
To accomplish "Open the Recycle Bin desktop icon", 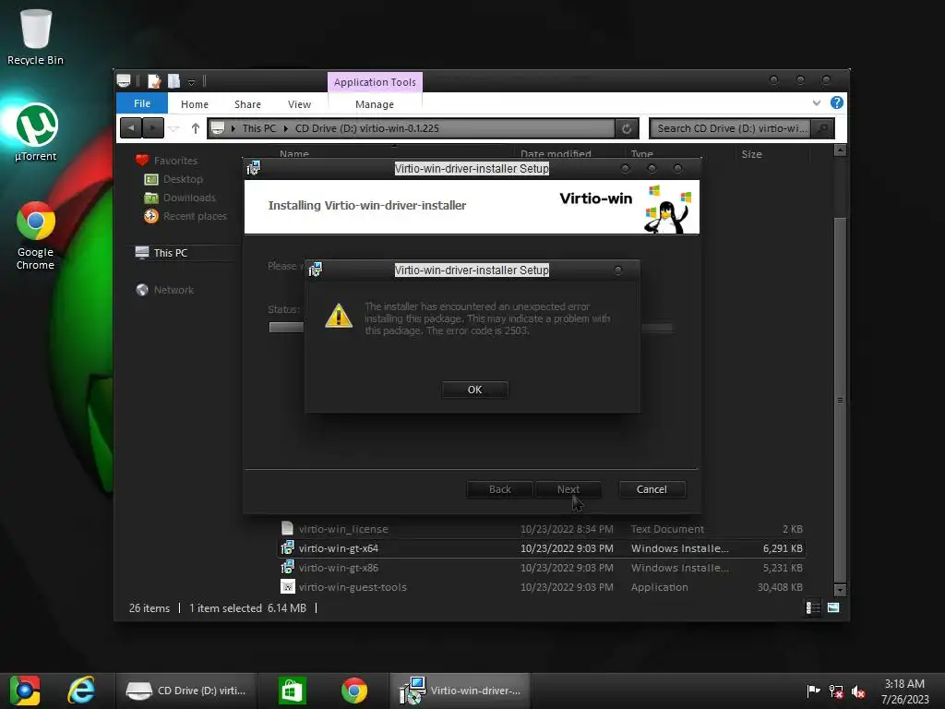I will click(36, 37).
